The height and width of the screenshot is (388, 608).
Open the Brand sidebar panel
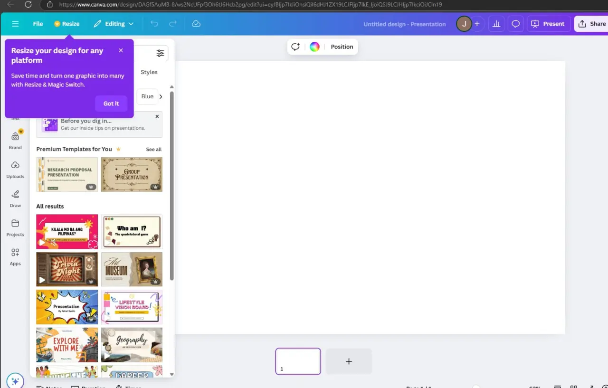tap(15, 141)
